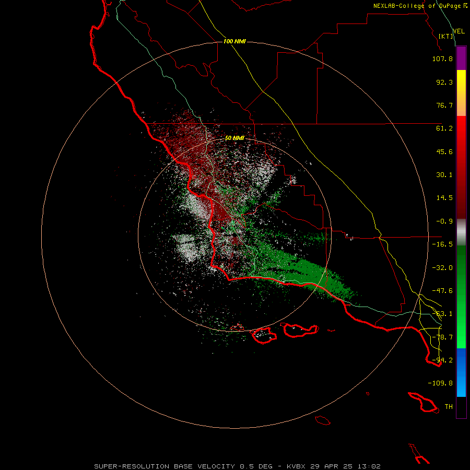Select the 45.6 legend value
470x470 pixels.
(x=444, y=151)
